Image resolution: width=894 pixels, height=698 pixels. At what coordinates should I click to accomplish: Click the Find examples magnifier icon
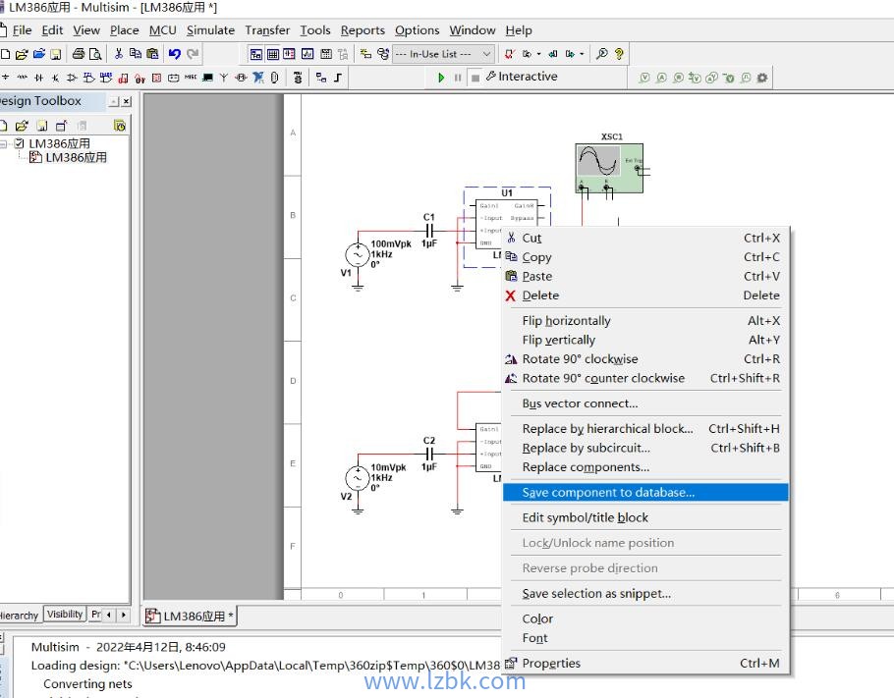coord(601,54)
